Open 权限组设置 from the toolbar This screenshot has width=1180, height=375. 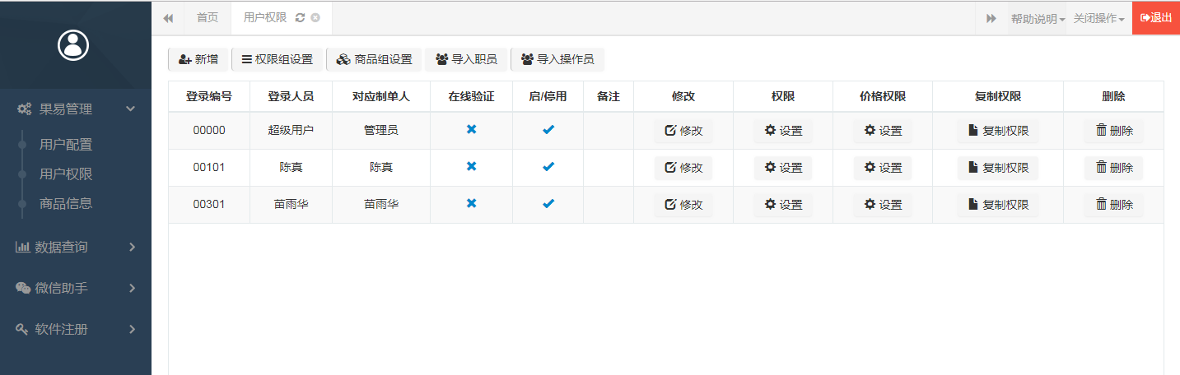point(278,59)
